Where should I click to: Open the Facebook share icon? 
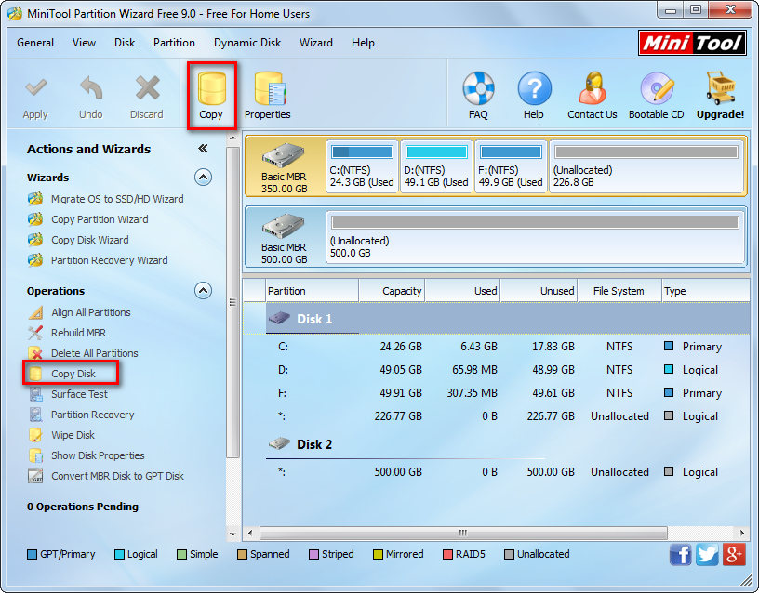[681, 554]
